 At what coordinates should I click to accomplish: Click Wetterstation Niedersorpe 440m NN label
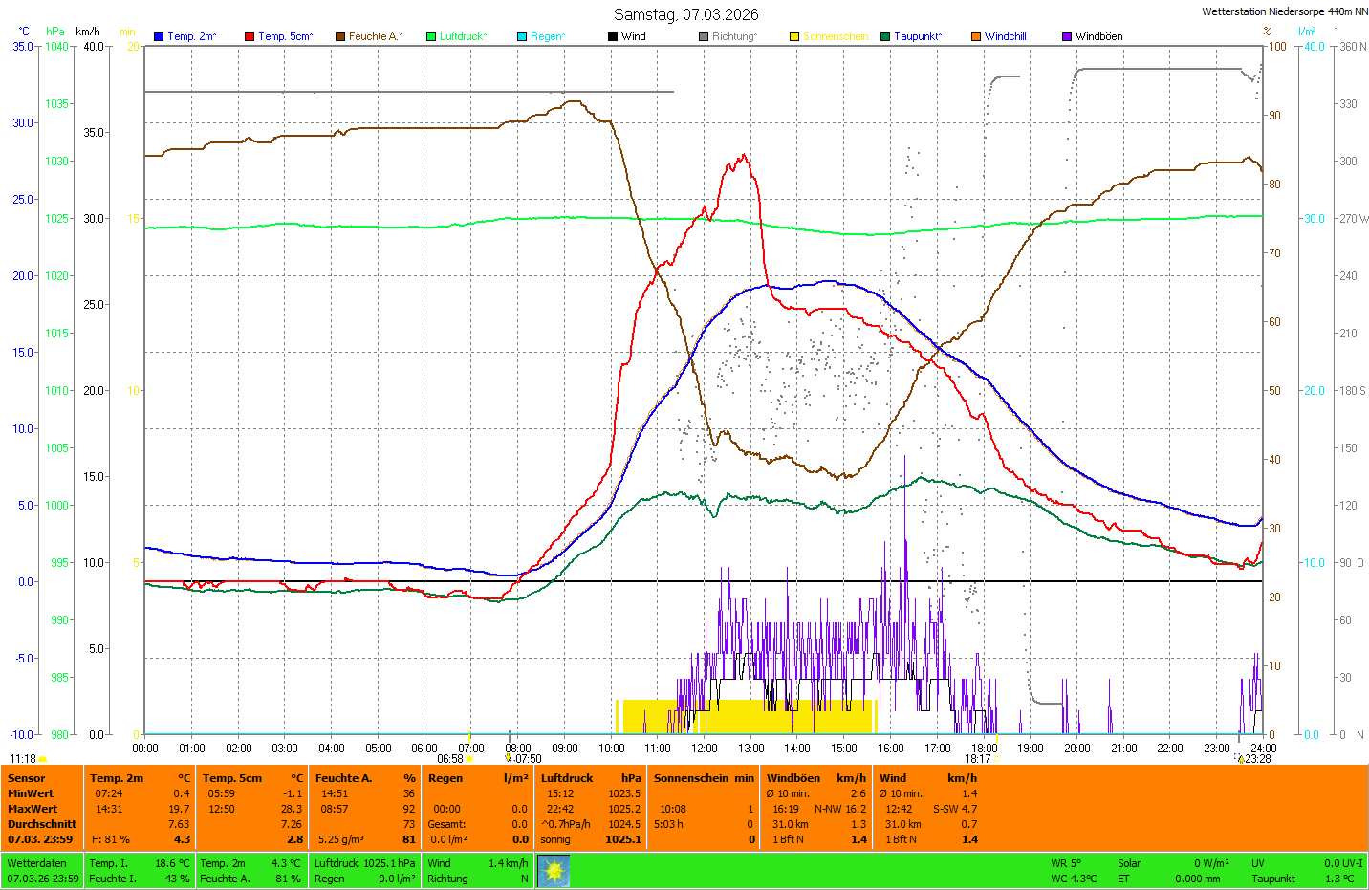click(x=1284, y=11)
